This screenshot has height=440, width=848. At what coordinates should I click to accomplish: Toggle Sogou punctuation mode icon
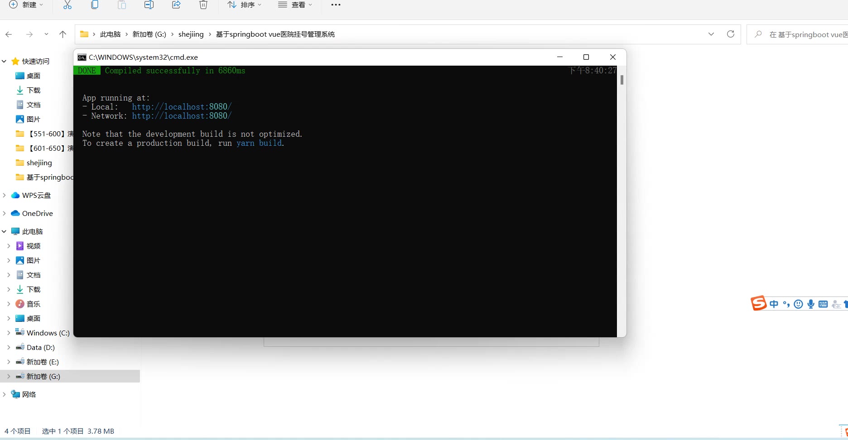tap(786, 304)
